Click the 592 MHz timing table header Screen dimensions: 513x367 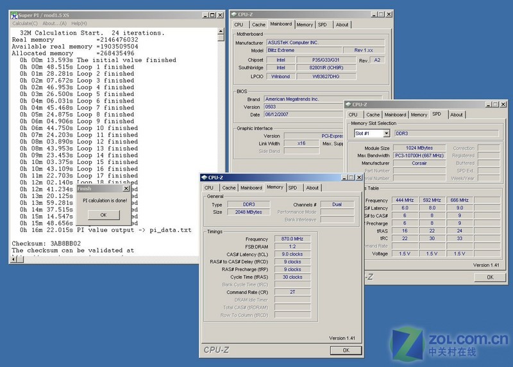432,200
